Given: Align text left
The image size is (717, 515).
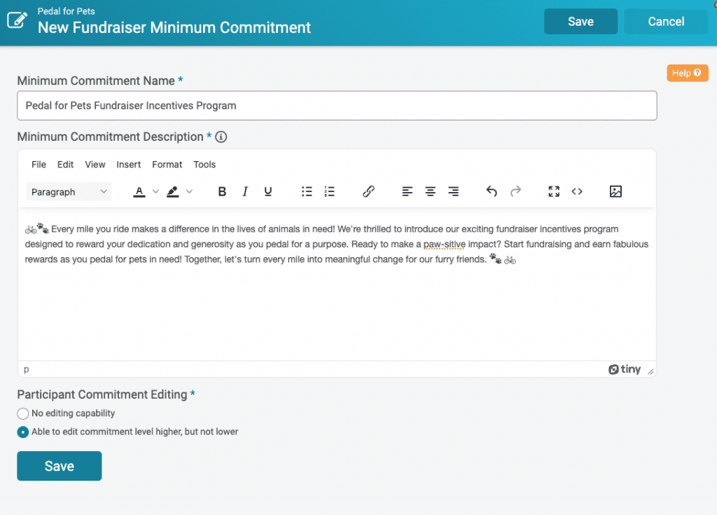Looking at the screenshot, I should point(407,191).
